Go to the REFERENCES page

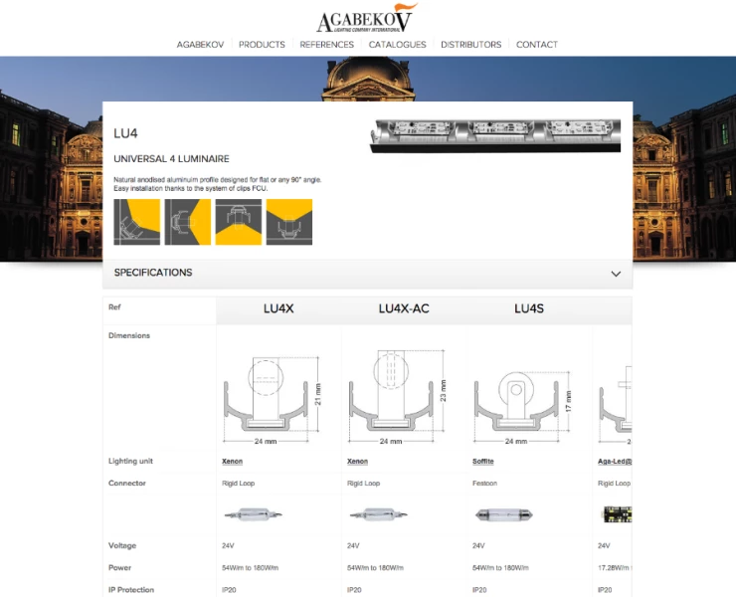pyautogui.click(x=326, y=45)
